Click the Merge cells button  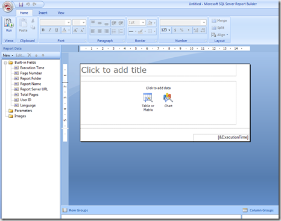[x=219, y=20]
